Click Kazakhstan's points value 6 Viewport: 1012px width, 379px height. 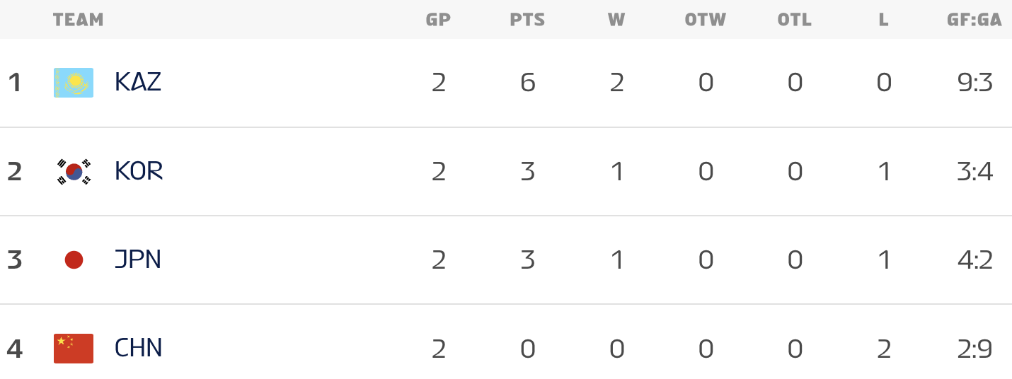pos(527,83)
